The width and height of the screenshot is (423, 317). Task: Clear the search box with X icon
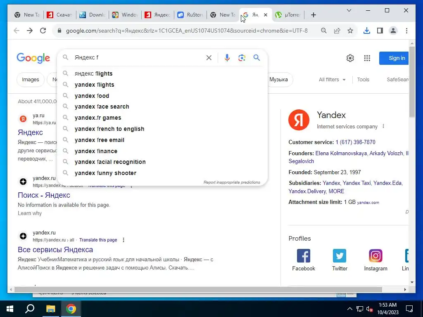209,58
